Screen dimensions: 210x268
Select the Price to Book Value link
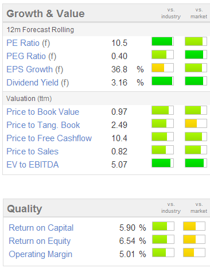43,112
